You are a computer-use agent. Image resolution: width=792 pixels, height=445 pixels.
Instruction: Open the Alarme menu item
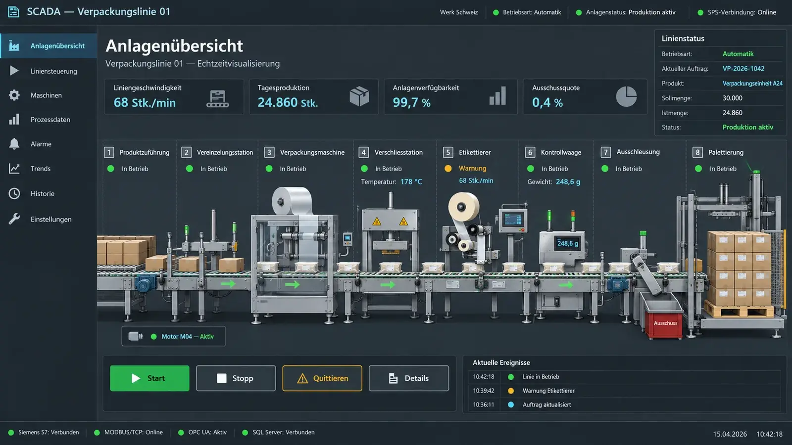click(49, 144)
